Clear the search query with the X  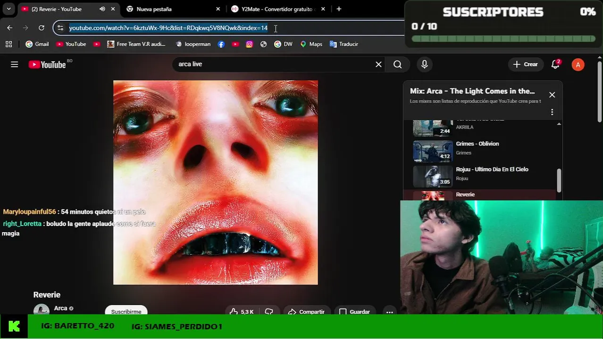[378, 65]
